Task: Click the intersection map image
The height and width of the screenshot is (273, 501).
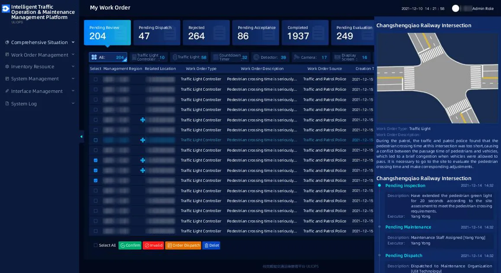Action: [437, 78]
